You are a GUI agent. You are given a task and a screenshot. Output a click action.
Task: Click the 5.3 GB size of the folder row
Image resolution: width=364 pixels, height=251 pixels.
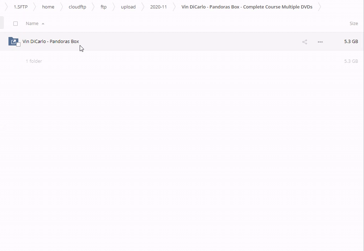(x=351, y=41)
